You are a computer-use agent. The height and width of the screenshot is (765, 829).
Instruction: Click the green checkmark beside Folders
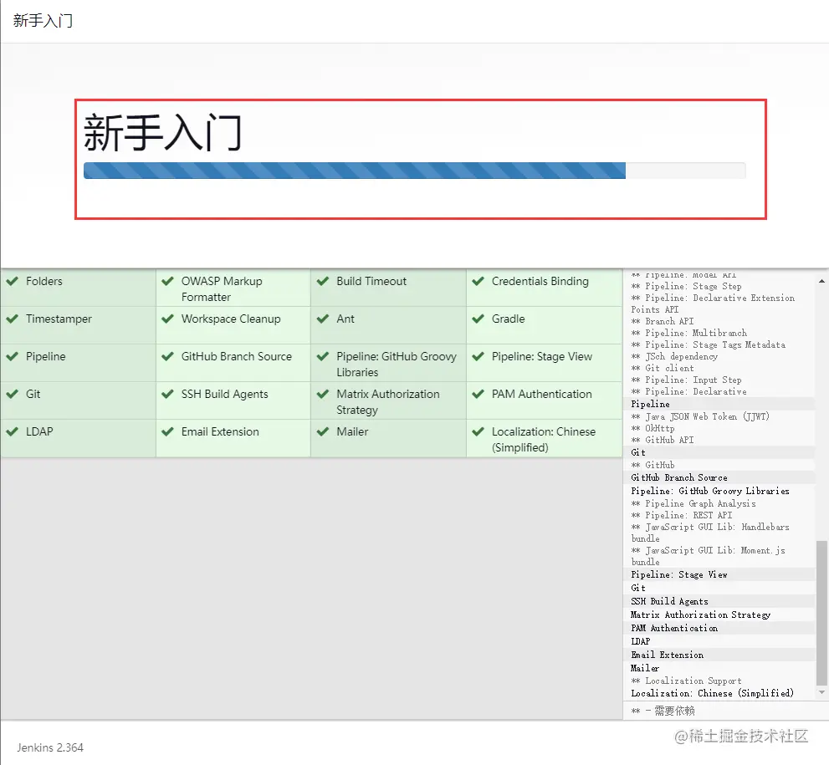coord(13,281)
